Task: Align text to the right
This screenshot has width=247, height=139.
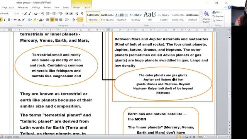Action: pos(56,20)
